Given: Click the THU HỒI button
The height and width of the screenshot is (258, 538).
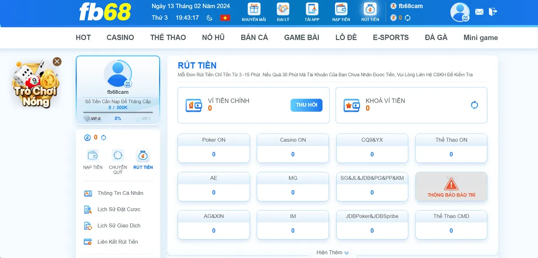Looking at the screenshot, I should [306, 105].
